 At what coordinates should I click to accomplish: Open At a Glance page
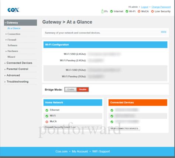[14, 28]
